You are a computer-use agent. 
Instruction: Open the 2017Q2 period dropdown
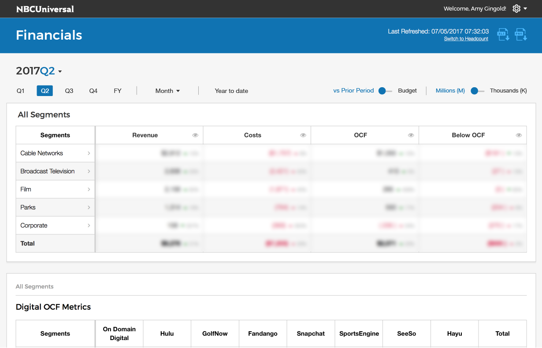click(39, 71)
